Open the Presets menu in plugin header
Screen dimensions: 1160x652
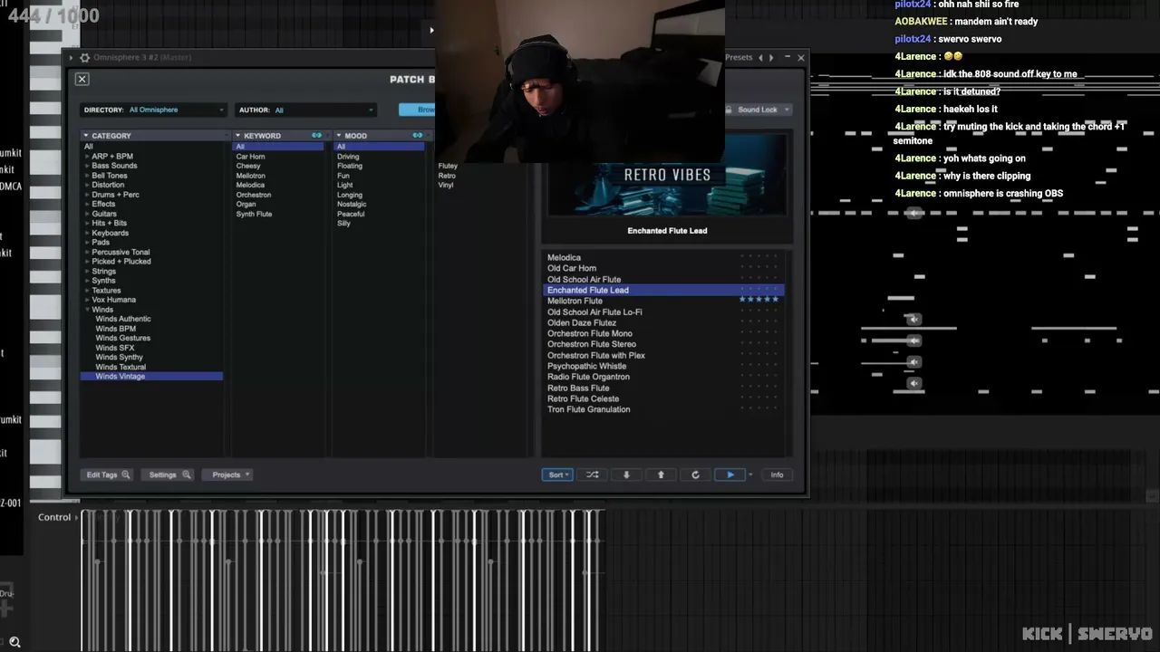(739, 58)
